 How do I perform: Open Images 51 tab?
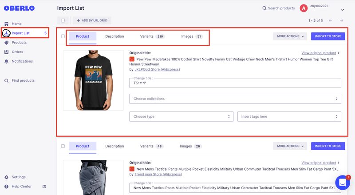tap(191, 36)
